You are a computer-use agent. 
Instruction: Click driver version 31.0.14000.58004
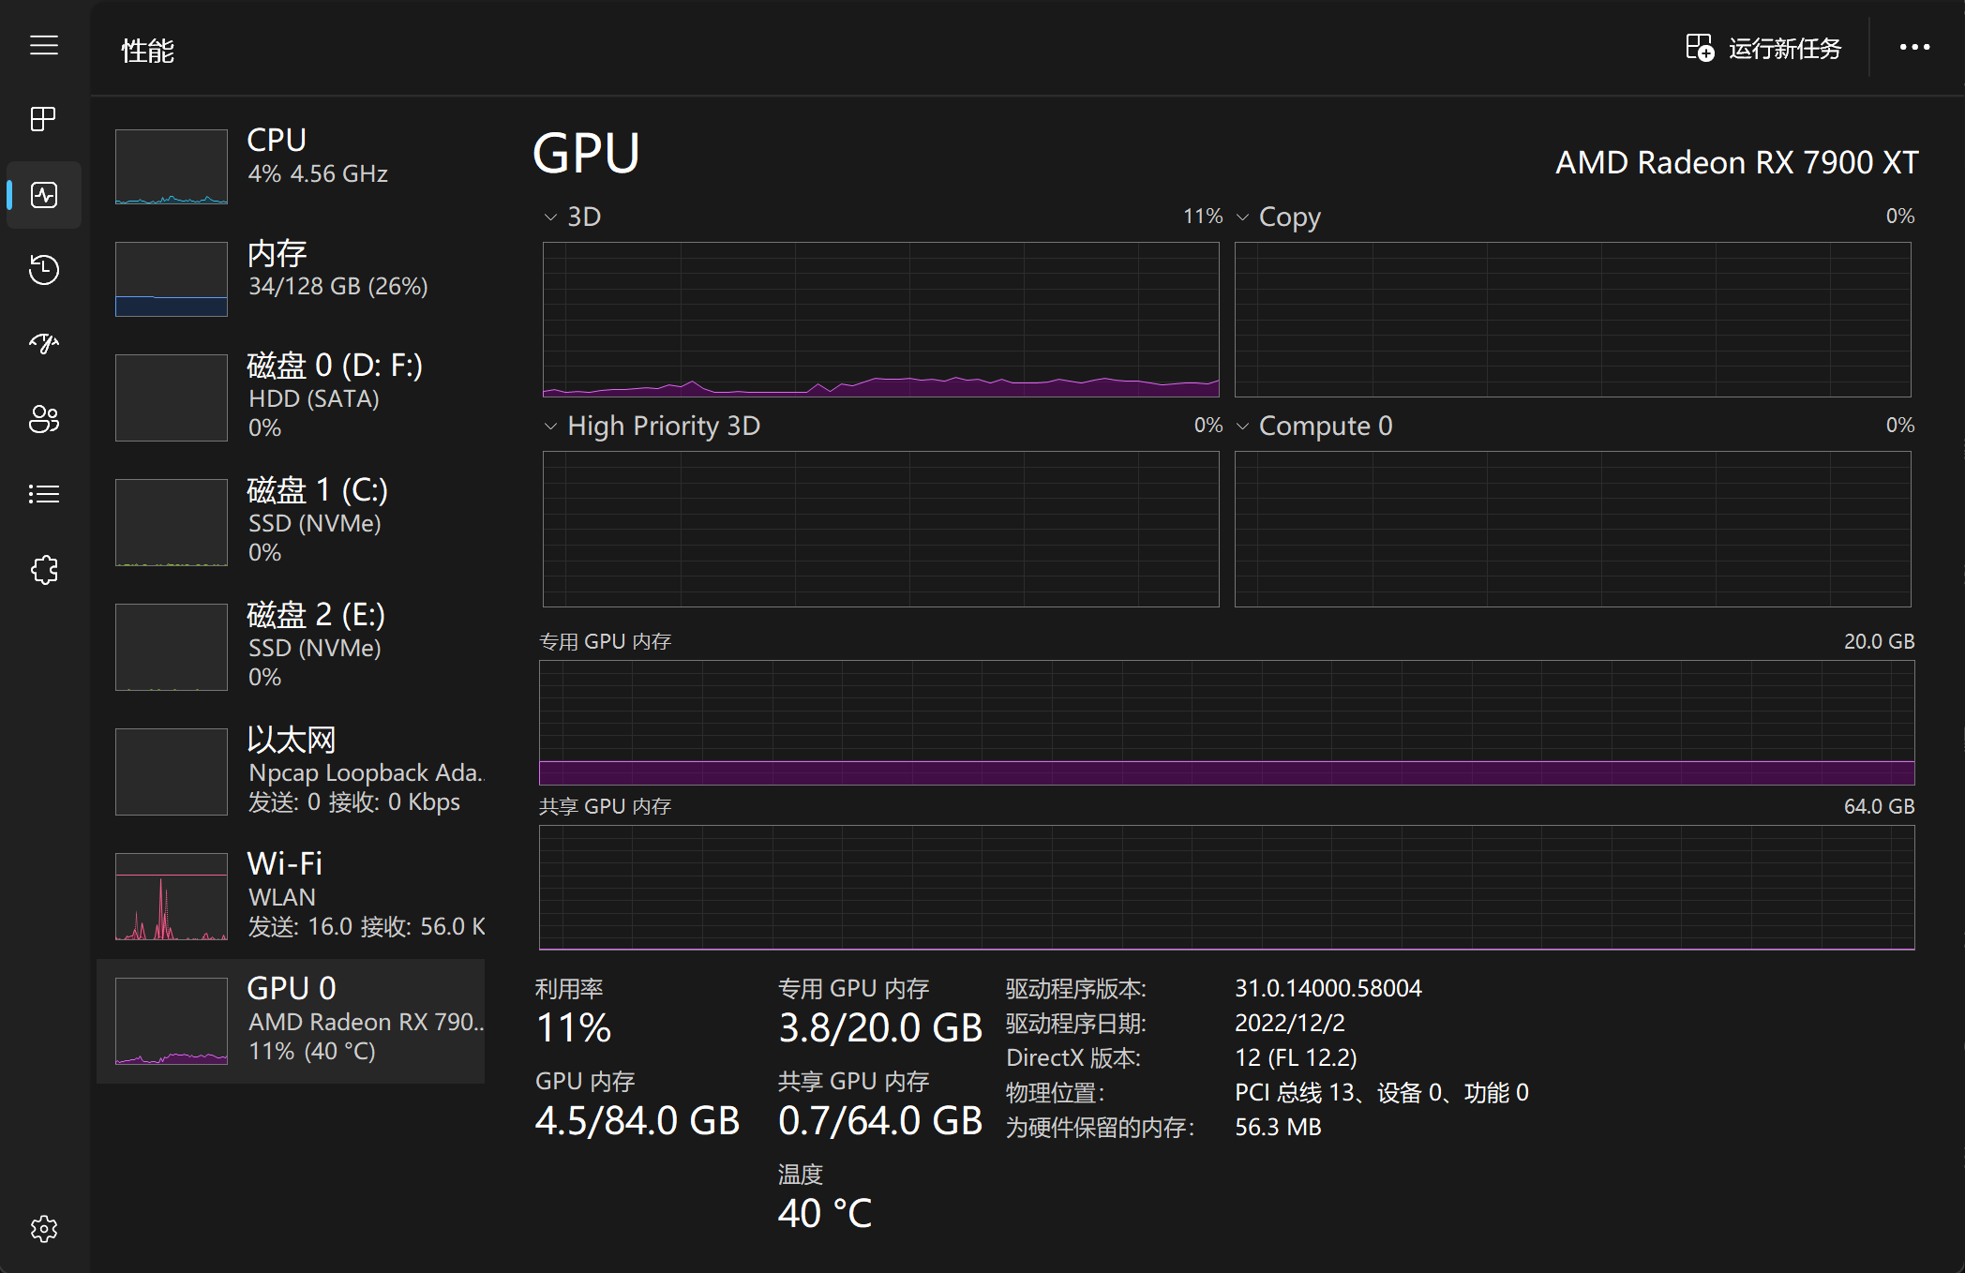click(x=1327, y=988)
